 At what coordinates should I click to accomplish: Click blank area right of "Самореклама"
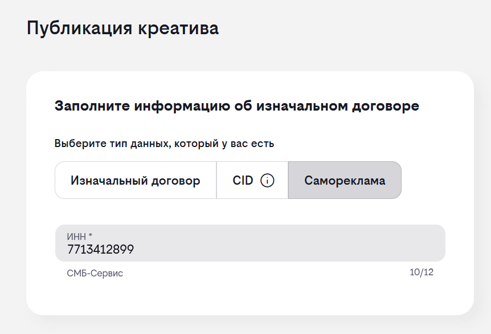pos(433,181)
